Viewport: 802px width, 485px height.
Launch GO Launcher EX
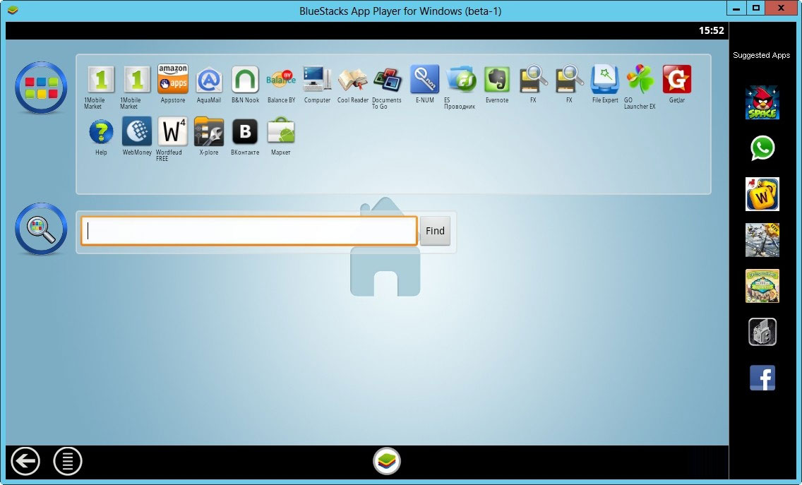click(640, 79)
